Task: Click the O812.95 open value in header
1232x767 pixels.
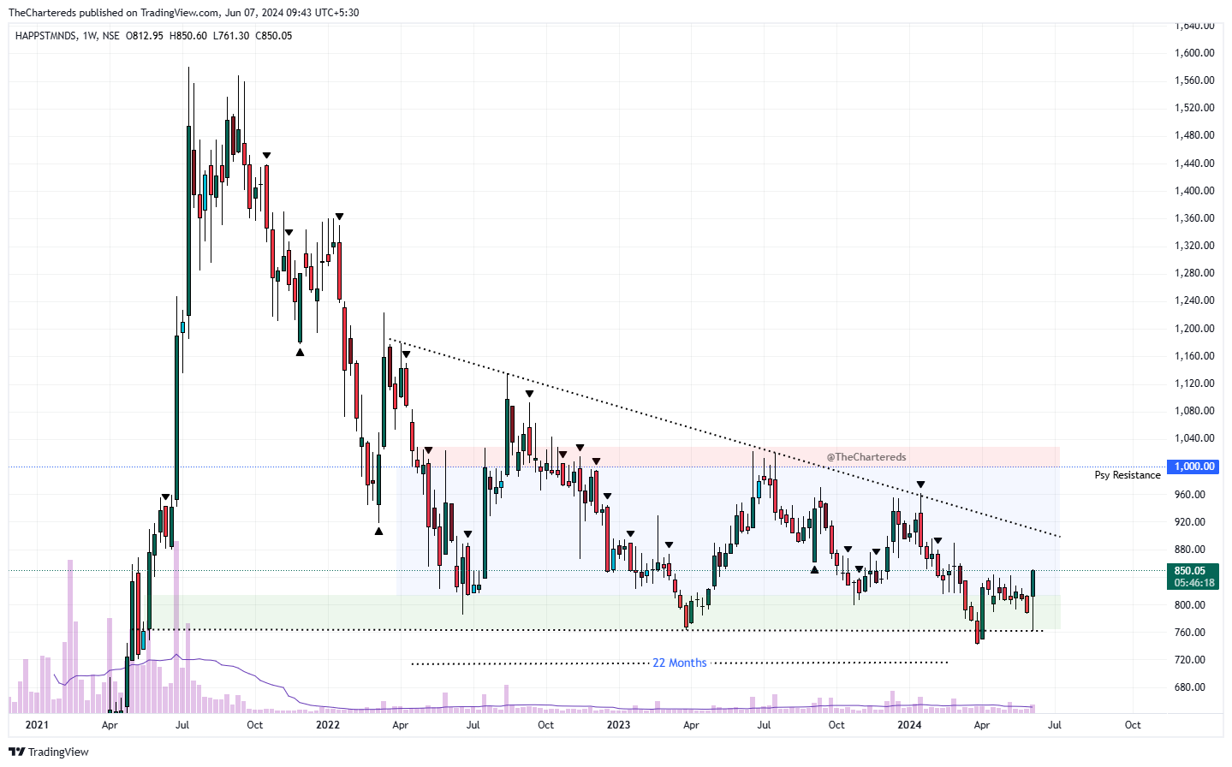Action: point(145,36)
